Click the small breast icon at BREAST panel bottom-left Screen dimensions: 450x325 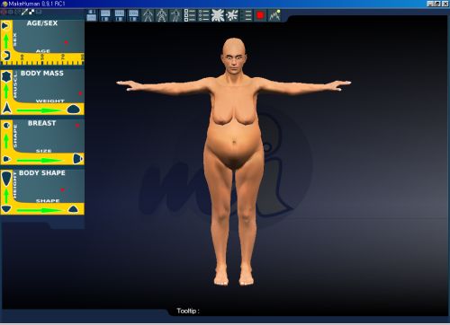[x=6, y=159]
